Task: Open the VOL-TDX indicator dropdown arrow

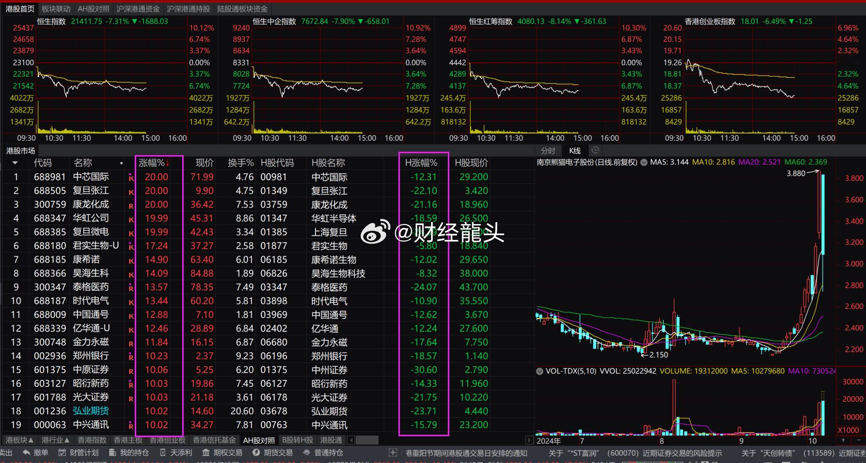Action: [x=539, y=371]
